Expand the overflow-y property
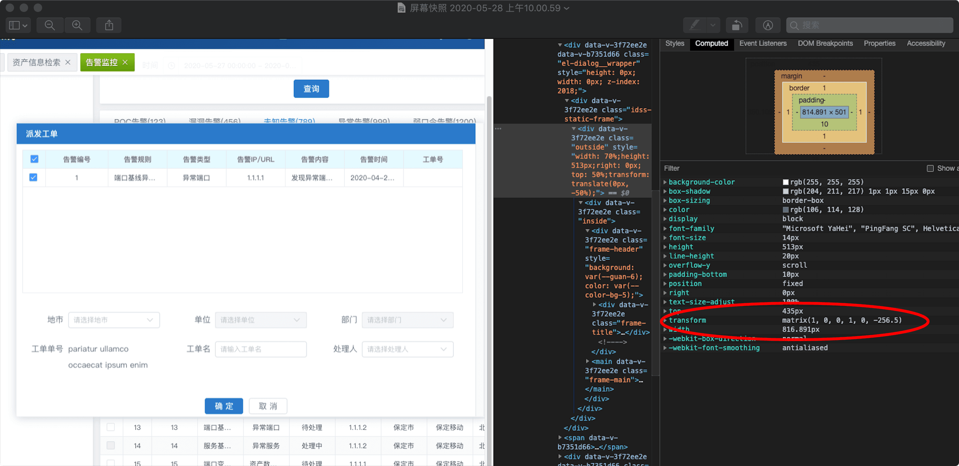The width and height of the screenshot is (959, 466). (665, 265)
